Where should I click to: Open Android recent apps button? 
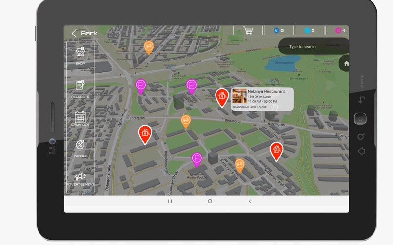pyautogui.click(x=170, y=201)
